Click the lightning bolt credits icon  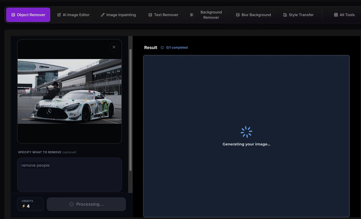pos(23,206)
